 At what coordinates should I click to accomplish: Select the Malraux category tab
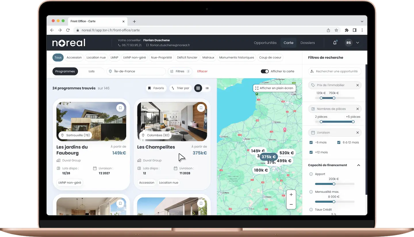point(208,58)
